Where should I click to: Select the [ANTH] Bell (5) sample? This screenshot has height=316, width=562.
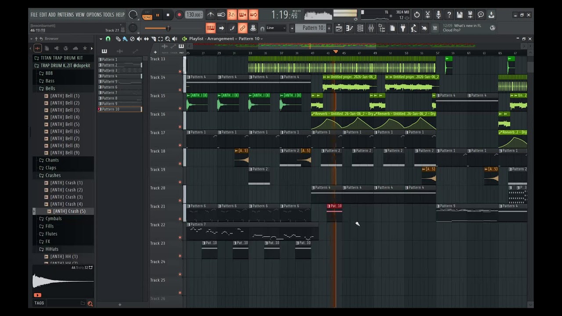click(x=65, y=124)
